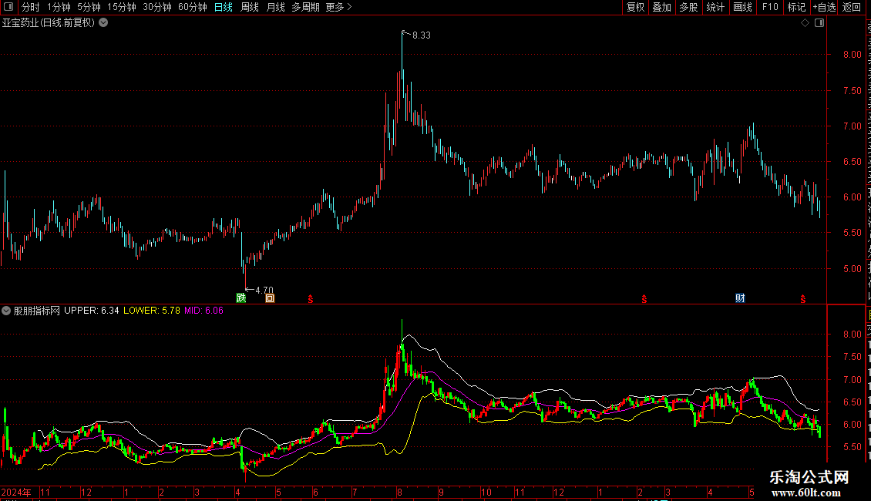The height and width of the screenshot is (501, 871).
Task: Click the red S marker near May 2025
Action: click(x=802, y=299)
